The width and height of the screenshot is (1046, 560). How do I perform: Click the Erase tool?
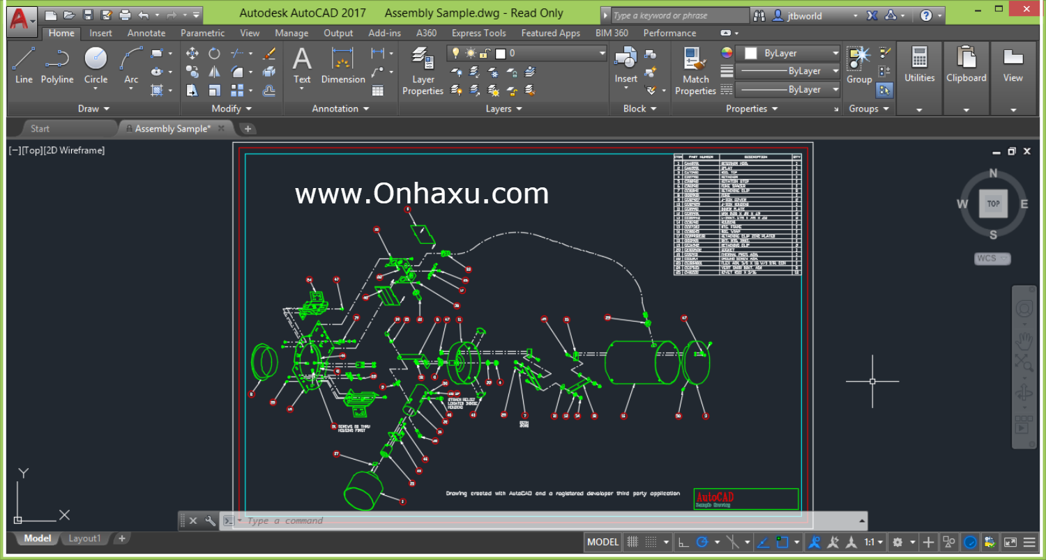[269, 54]
